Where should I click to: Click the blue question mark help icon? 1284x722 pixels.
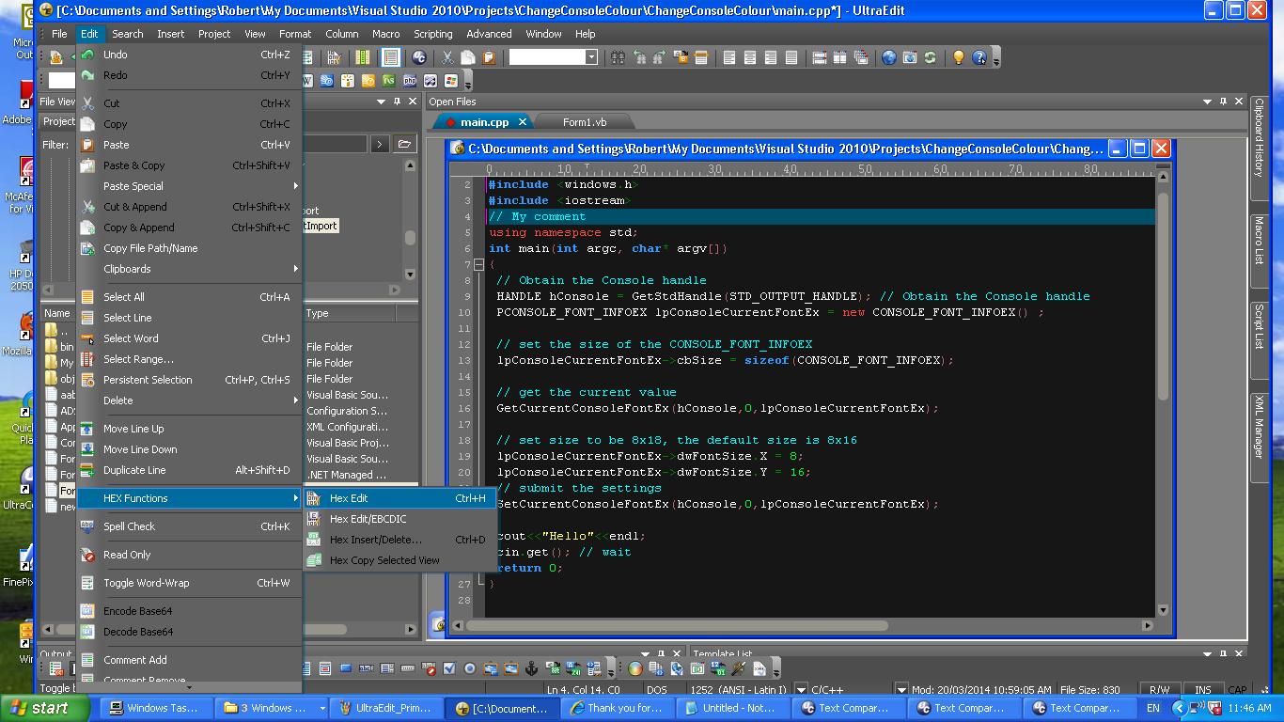tap(979, 58)
